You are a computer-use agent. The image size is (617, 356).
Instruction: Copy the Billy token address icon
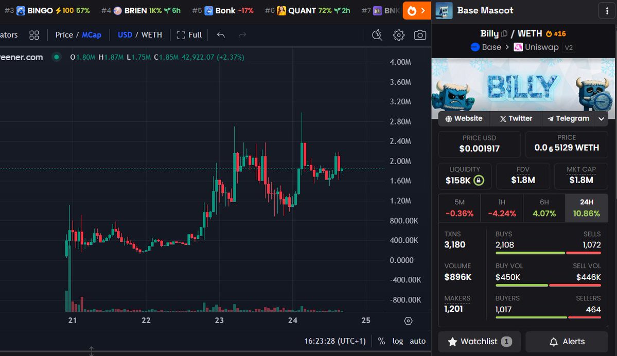[x=504, y=34]
